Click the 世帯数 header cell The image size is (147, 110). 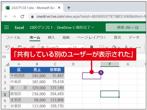tap(55, 70)
